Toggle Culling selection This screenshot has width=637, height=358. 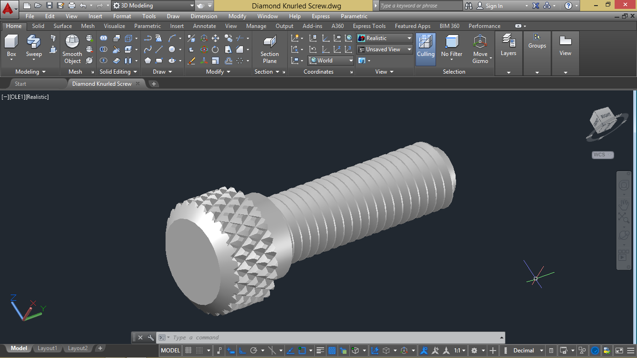pos(426,49)
